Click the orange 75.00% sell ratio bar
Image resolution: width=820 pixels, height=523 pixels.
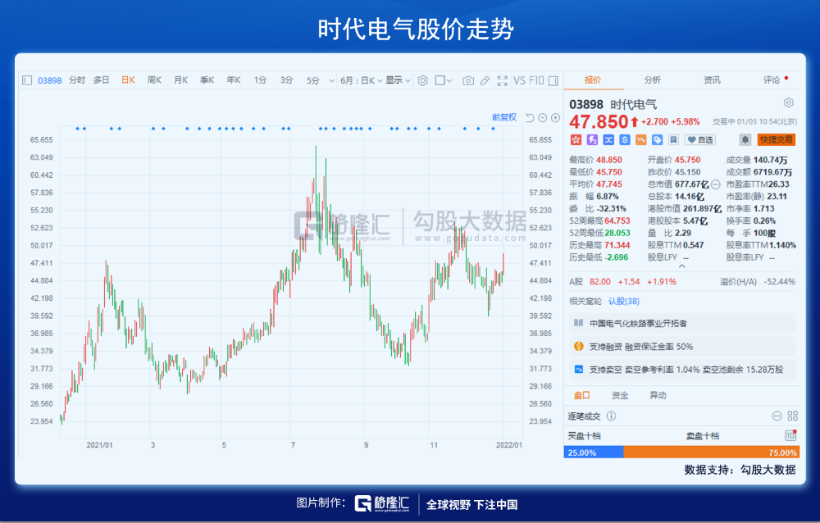point(711,453)
